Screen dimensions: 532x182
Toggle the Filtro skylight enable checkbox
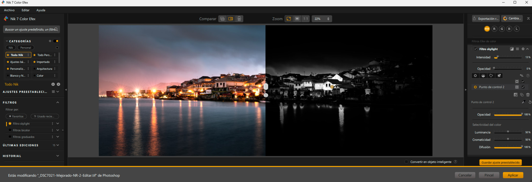pyautogui.click(x=476, y=49)
